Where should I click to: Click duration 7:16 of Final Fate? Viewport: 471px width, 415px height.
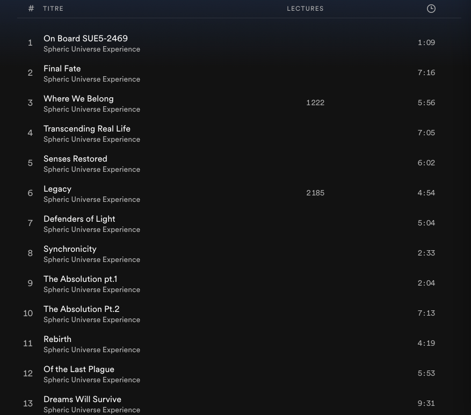click(x=426, y=72)
